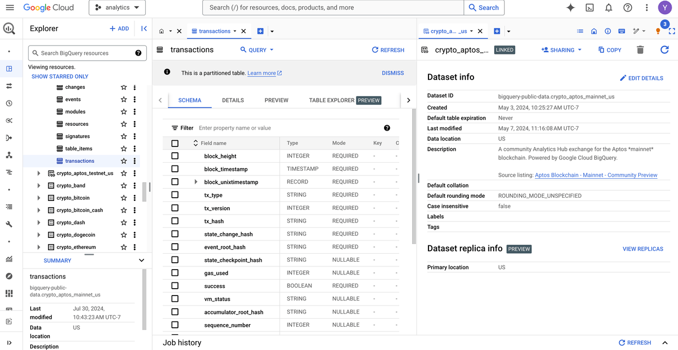Tick the gas_used field checkbox
The height and width of the screenshot is (350, 678).
pyautogui.click(x=175, y=273)
